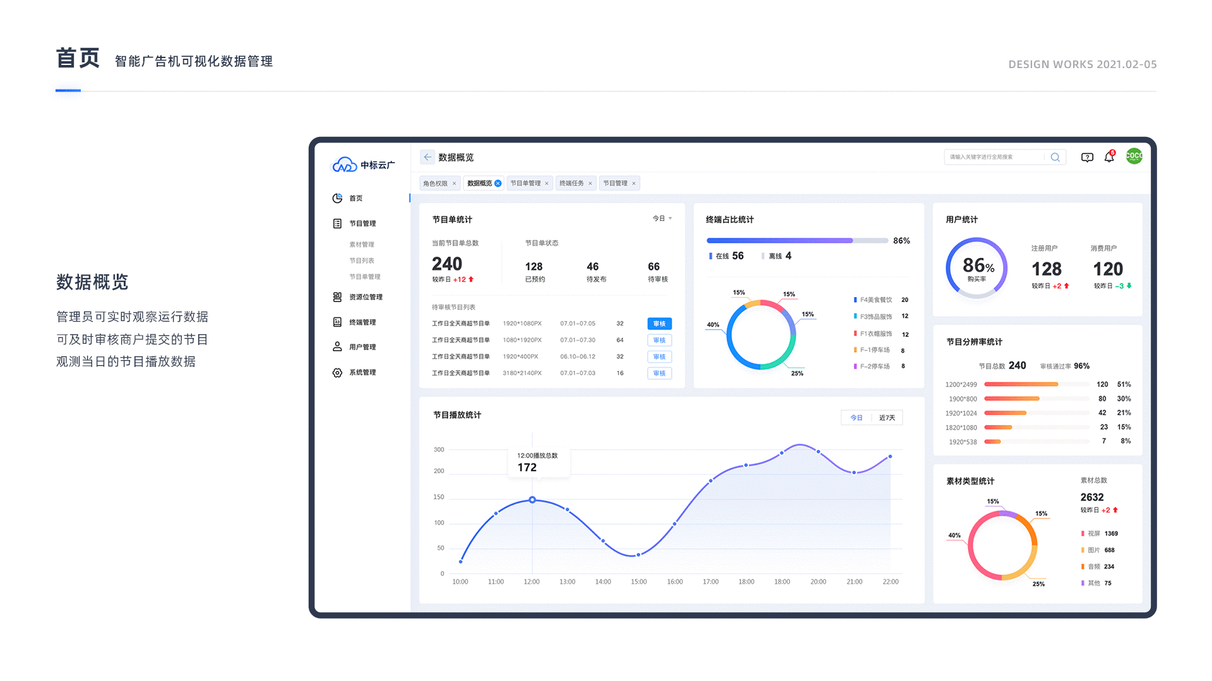
Task: Select the 资源位管理 sidebar icon
Action: coord(338,296)
